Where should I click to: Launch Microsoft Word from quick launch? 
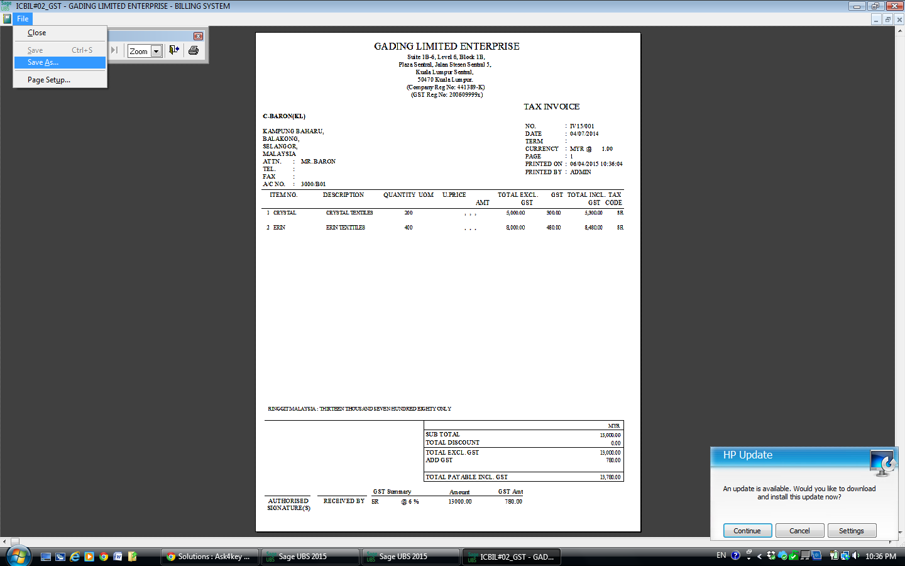118,557
